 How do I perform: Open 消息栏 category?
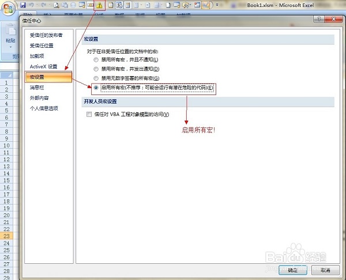37,88
